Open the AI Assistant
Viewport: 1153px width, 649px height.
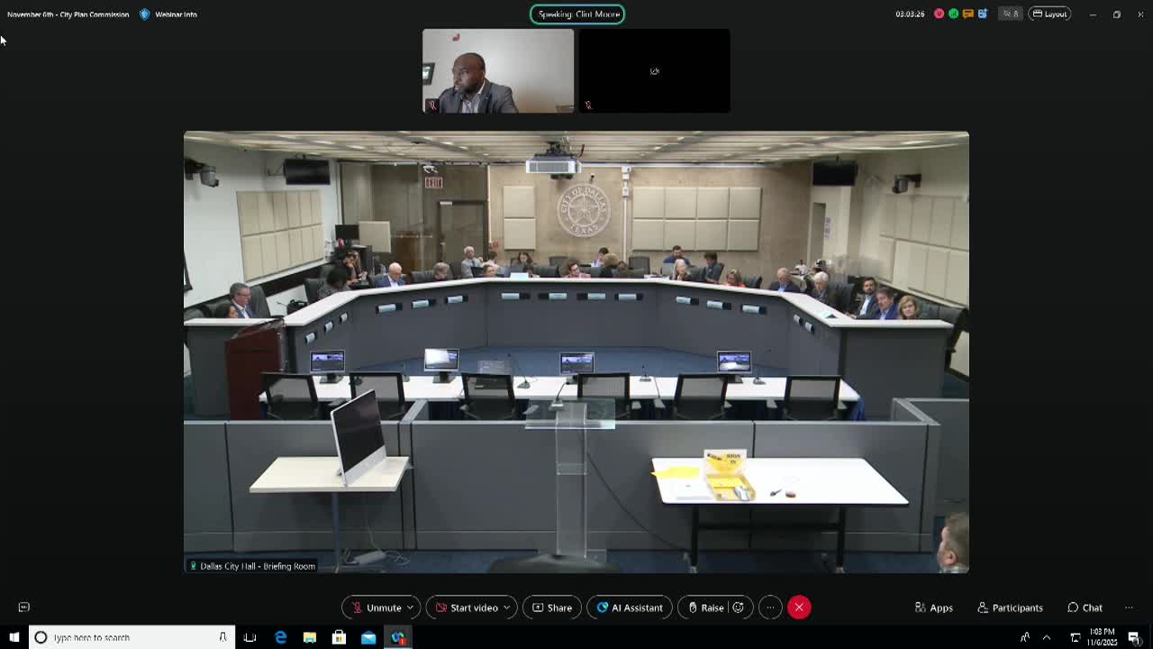tap(630, 608)
